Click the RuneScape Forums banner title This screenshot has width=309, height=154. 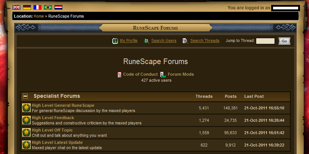155,28
